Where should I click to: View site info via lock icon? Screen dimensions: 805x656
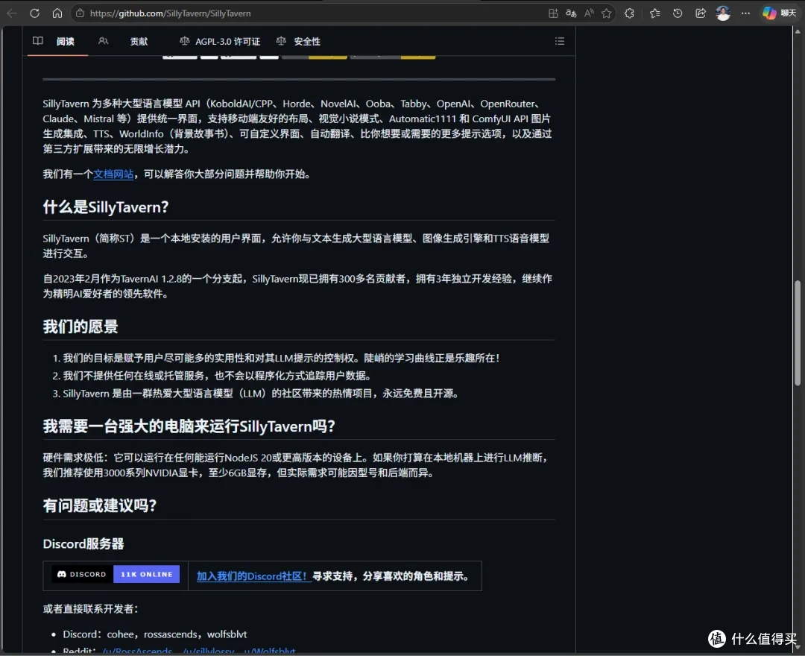tap(80, 13)
